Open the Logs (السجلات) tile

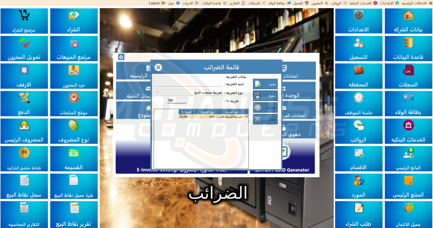coord(408,75)
